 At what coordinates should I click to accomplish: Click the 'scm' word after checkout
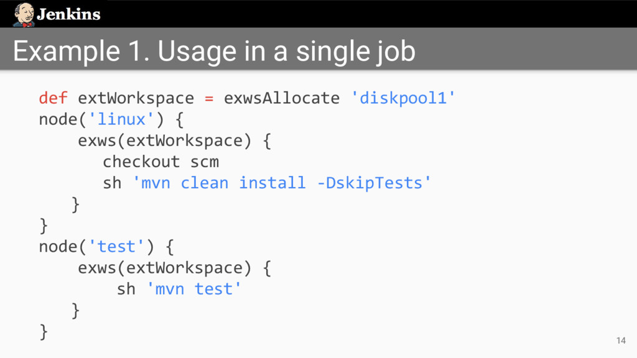(205, 162)
